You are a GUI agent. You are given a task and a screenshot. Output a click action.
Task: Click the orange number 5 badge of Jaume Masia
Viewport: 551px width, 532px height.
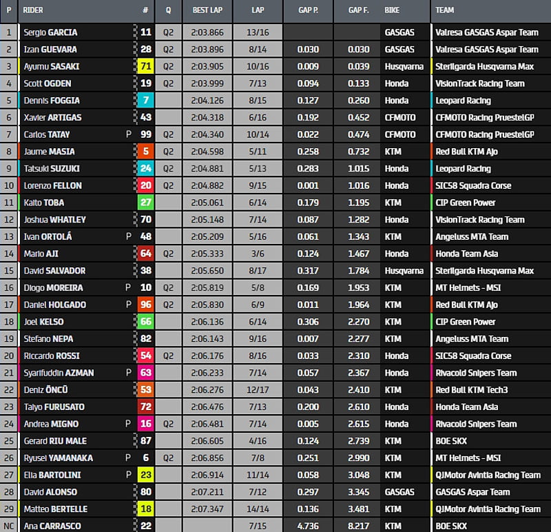coord(145,152)
